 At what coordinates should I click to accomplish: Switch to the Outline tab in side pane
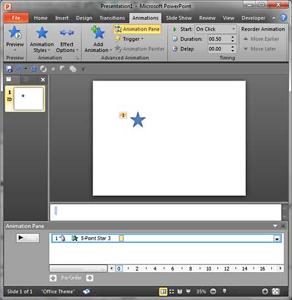click(26, 80)
